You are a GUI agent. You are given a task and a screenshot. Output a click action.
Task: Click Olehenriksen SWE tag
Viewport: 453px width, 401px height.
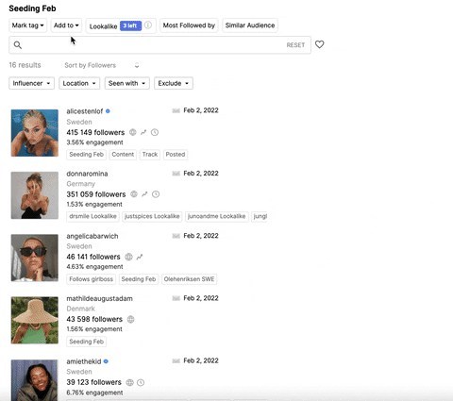click(189, 279)
